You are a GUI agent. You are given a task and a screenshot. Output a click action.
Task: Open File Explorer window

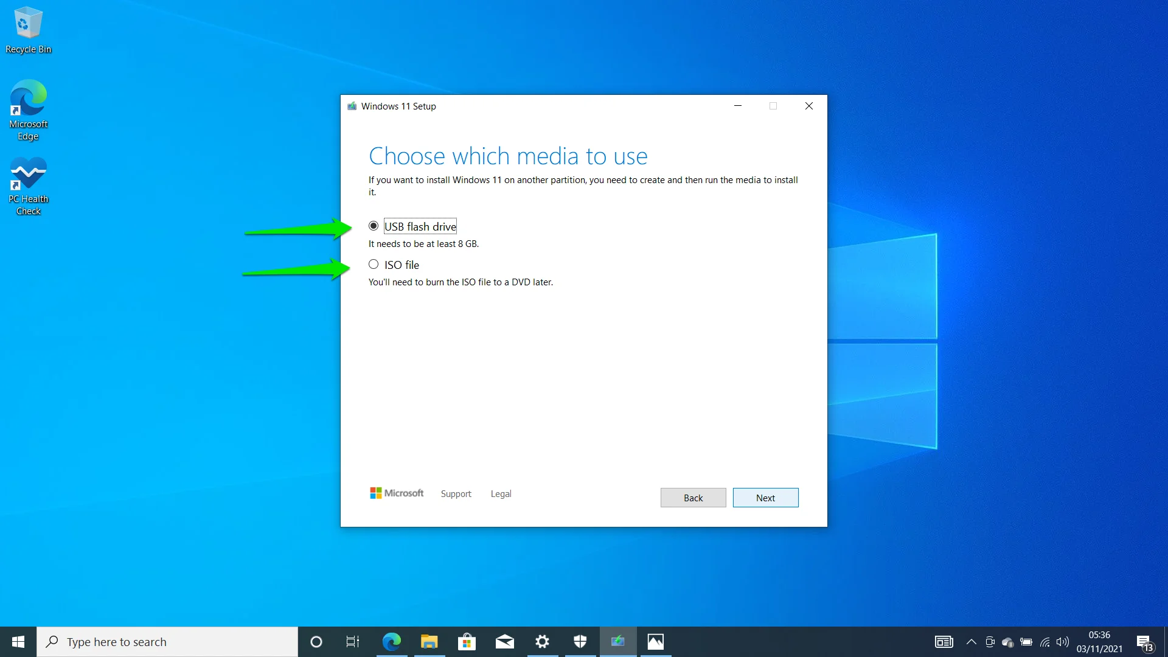coord(429,641)
